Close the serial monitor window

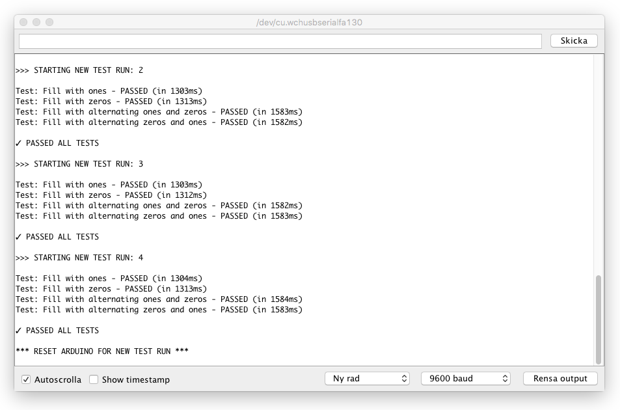click(23, 22)
